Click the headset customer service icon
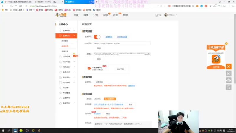 [x=228, y=87]
